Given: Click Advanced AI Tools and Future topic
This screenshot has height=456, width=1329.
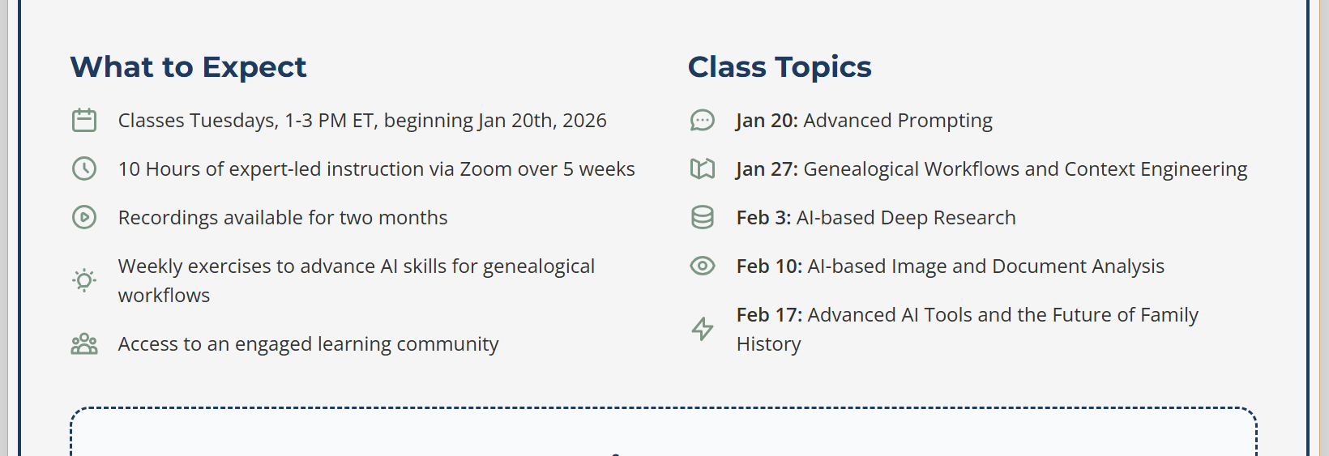Looking at the screenshot, I should click(x=967, y=329).
